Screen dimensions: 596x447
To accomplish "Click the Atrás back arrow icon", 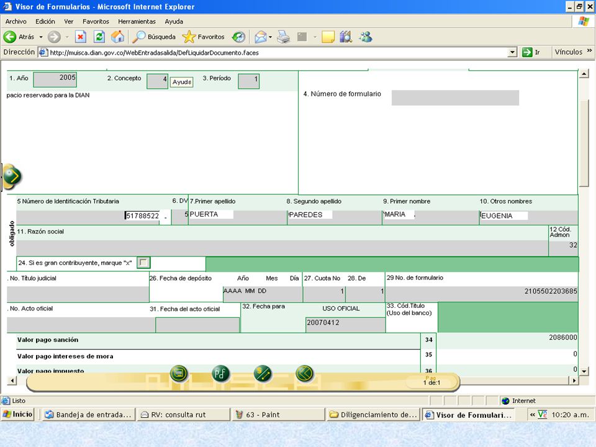I will pos(10,37).
